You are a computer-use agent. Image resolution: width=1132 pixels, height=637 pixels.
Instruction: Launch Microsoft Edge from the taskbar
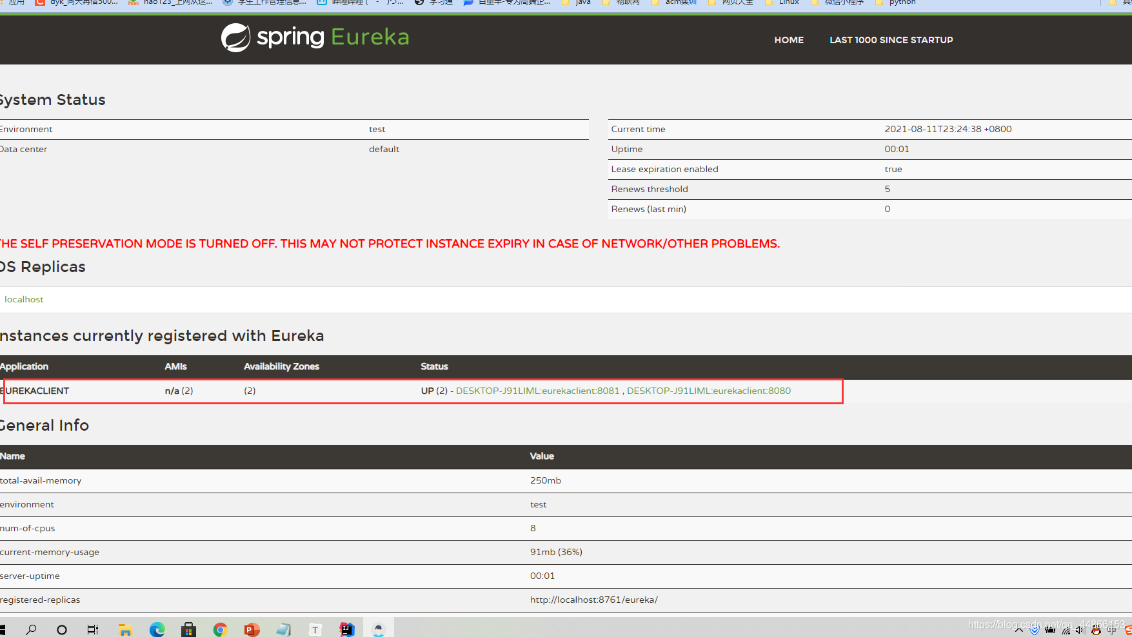click(x=157, y=629)
